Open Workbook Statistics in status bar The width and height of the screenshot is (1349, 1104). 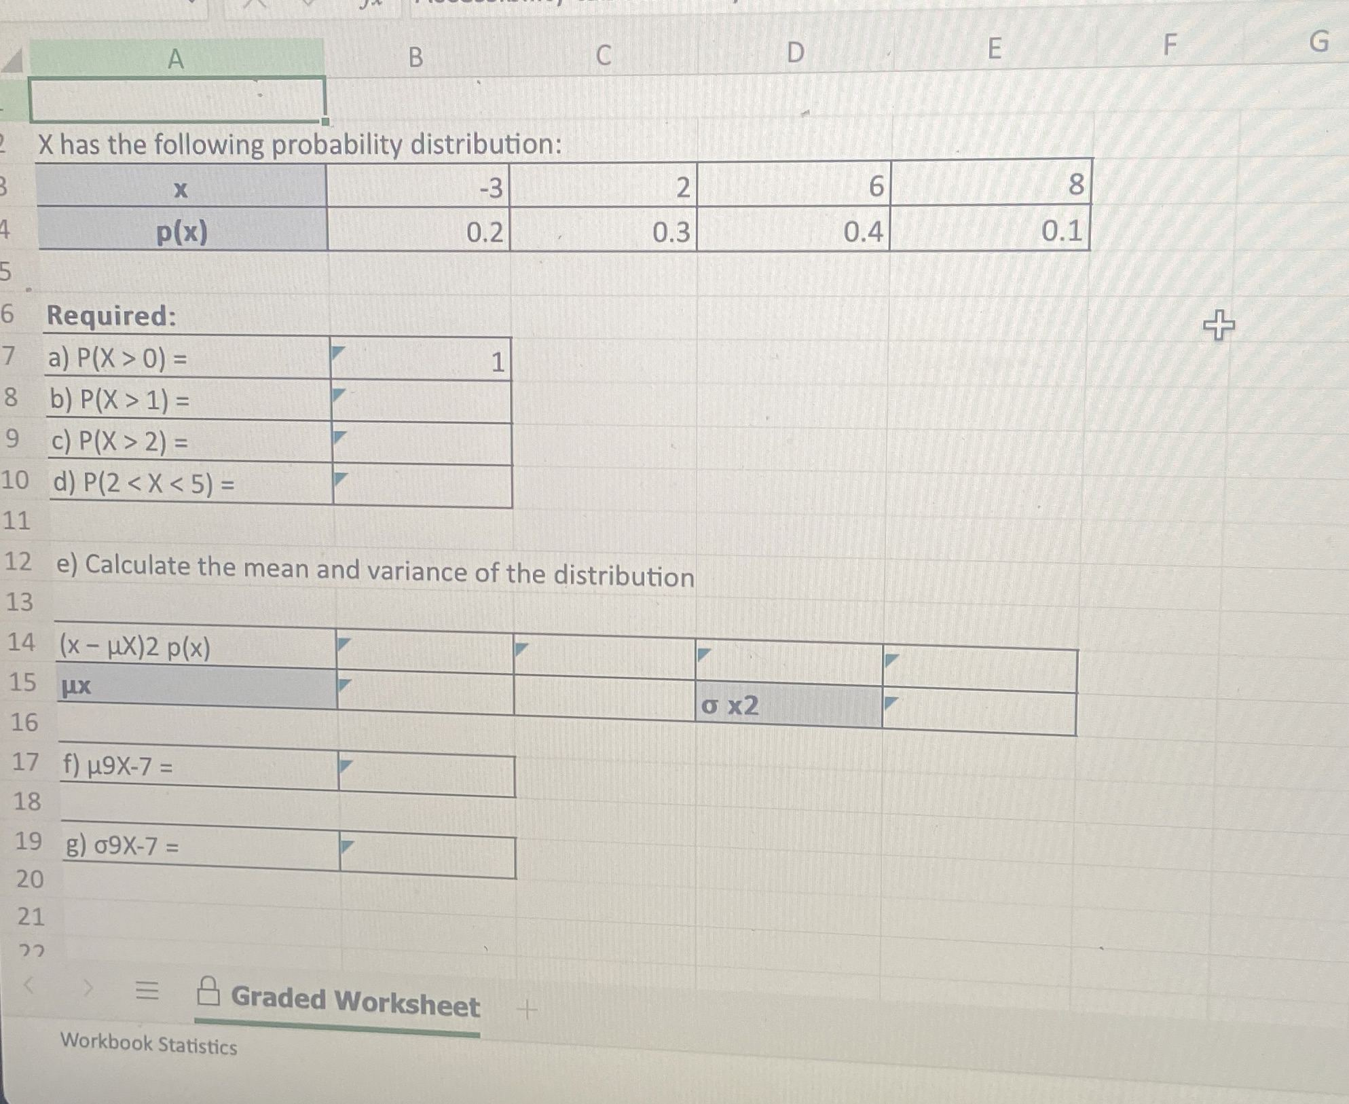[x=149, y=1044]
